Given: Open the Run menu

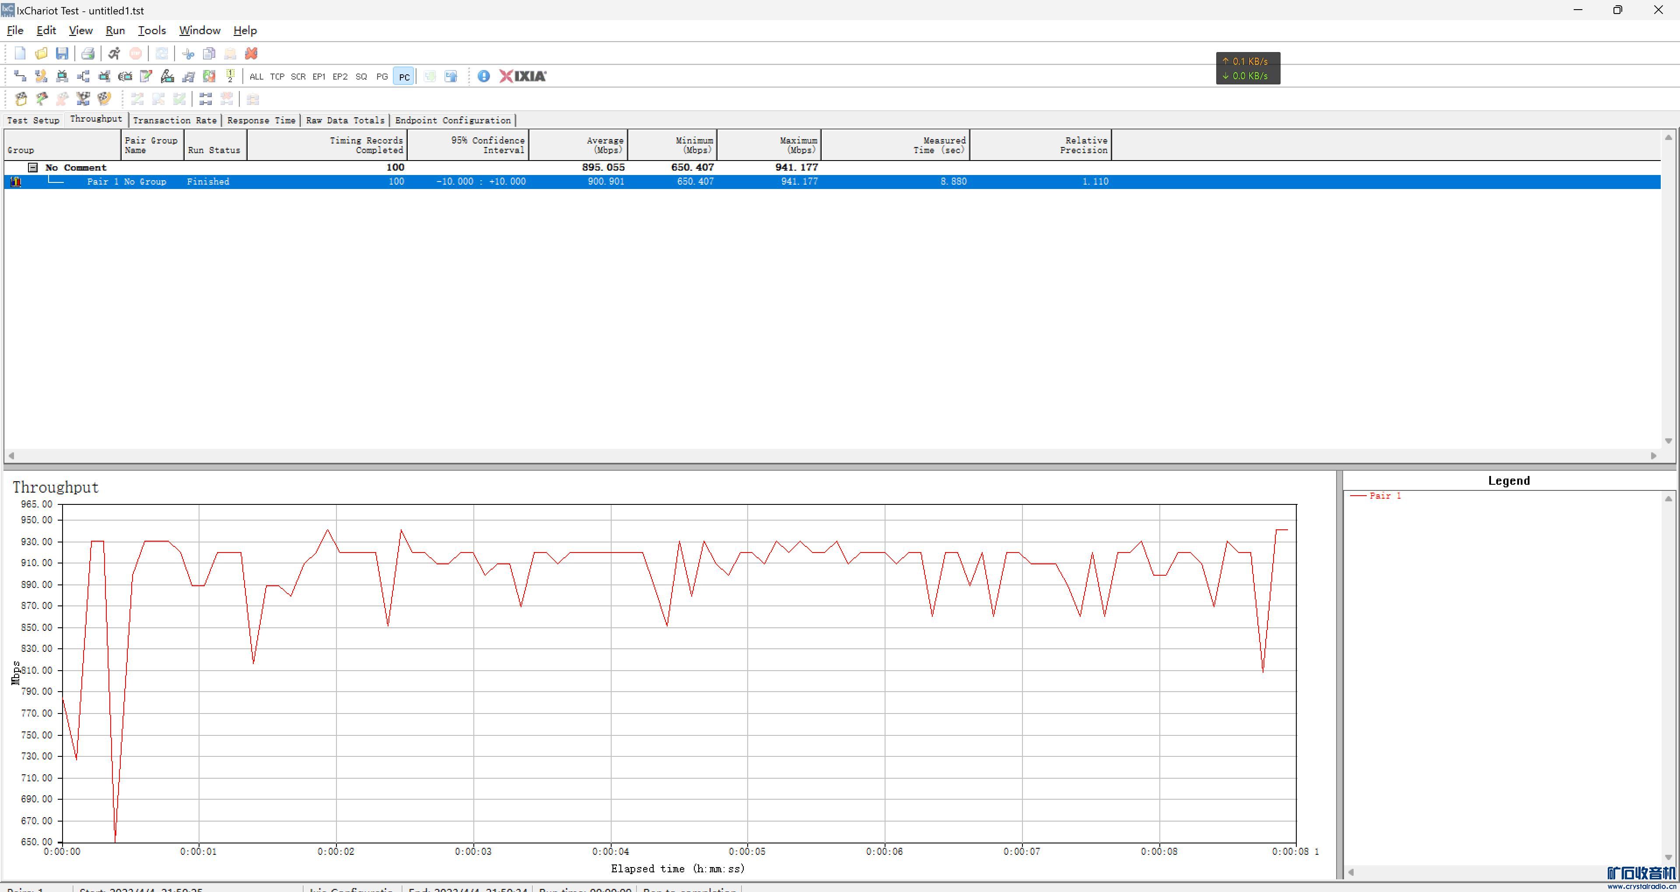Looking at the screenshot, I should coord(115,31).
